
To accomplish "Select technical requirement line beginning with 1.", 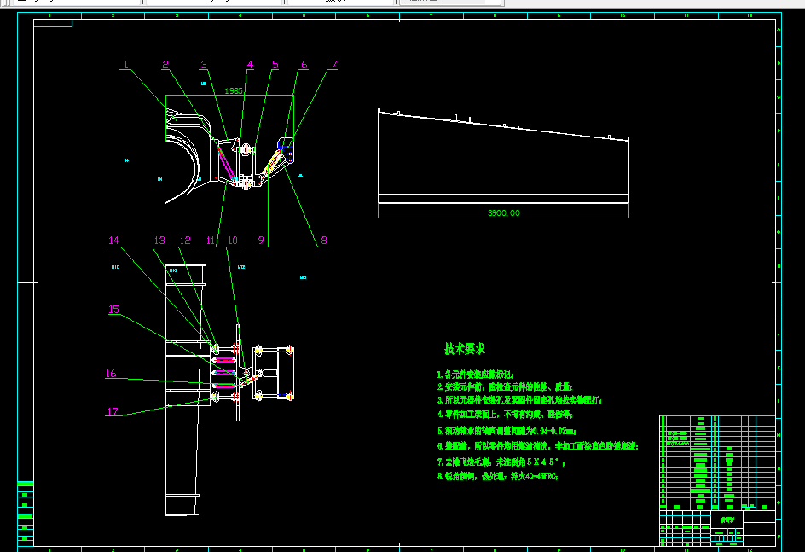I will tap(475, 375).
